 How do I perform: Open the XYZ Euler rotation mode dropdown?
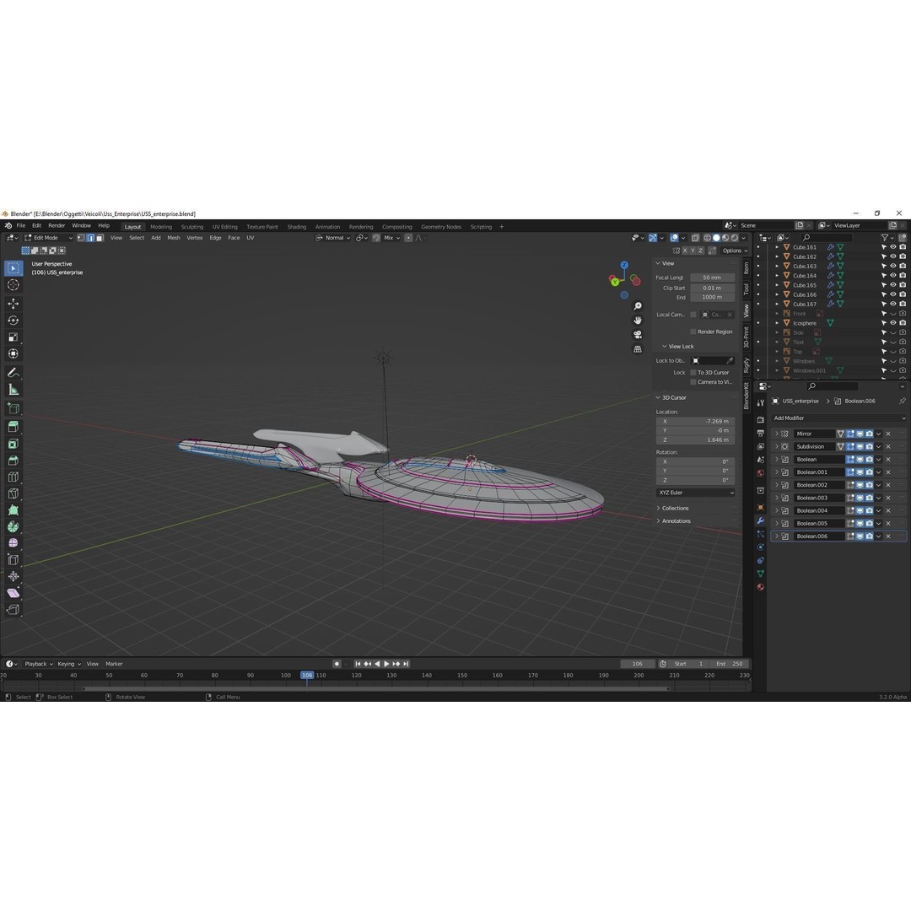coord(695,492)
